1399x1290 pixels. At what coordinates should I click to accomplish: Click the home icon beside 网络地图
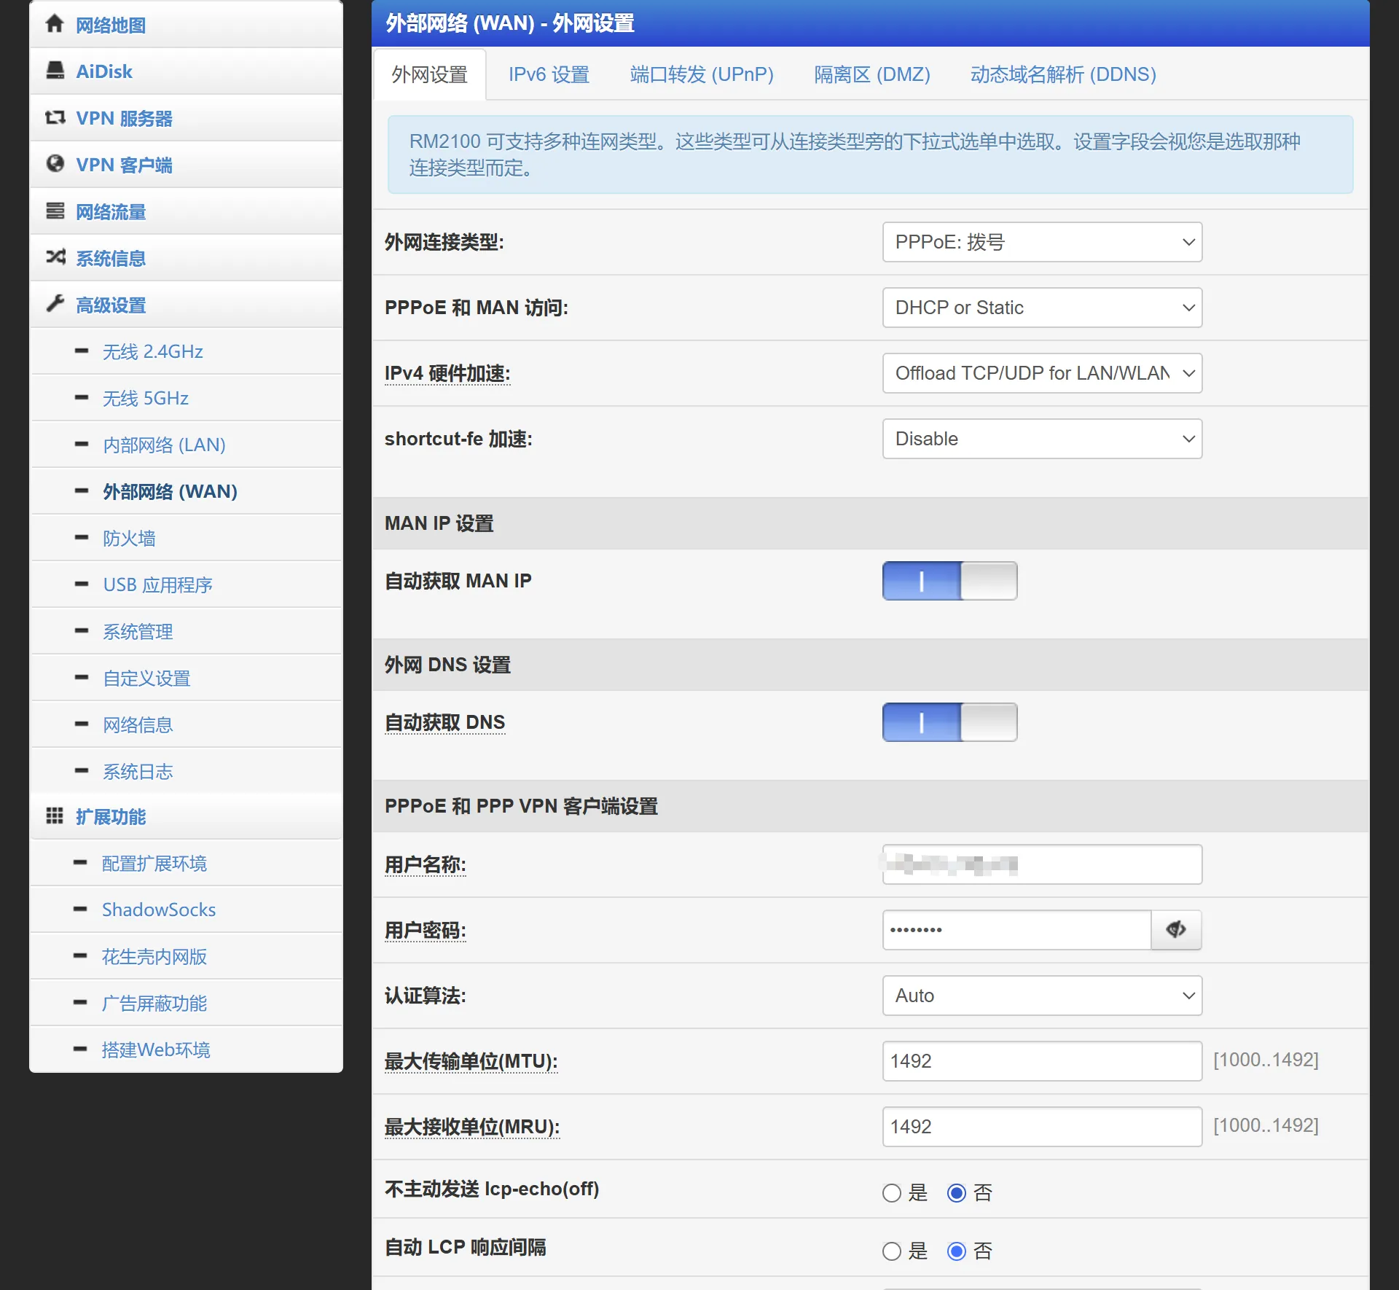pyautogui.click(x=55, y=24)
